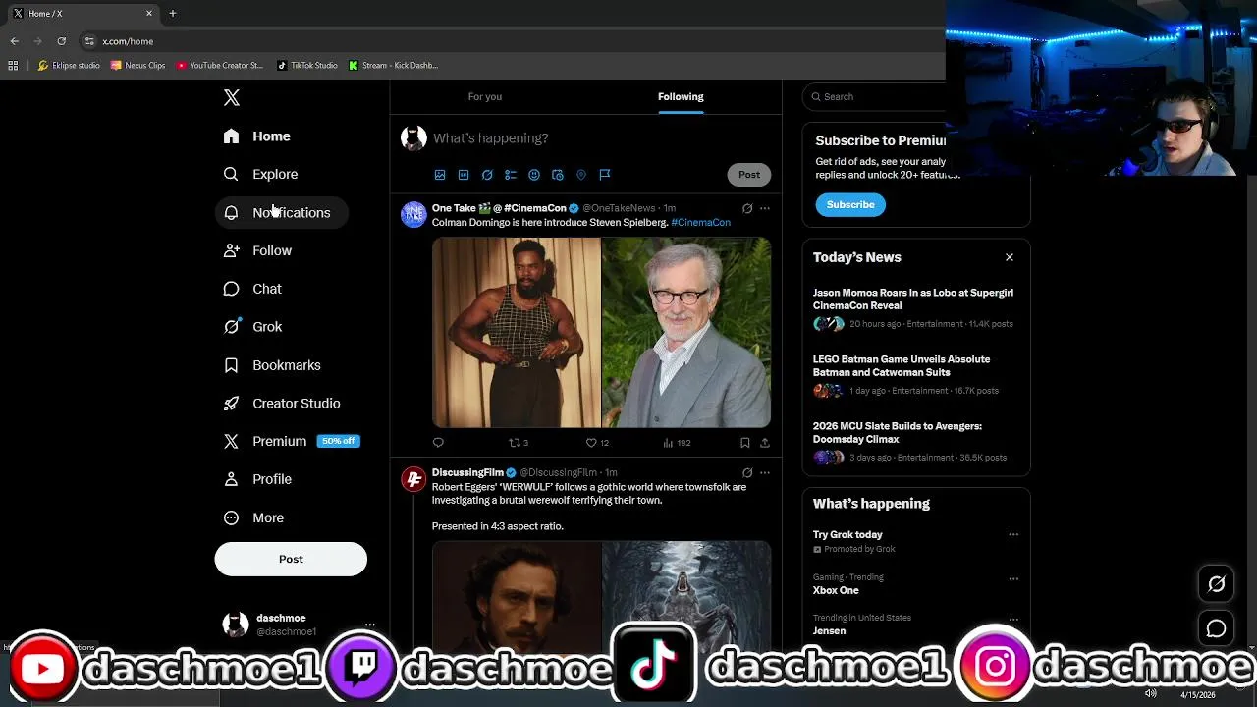Viewport: 1257px width, 707px height.
Task: Open the 2026 MCU Slate news story
Action: [x=915, y=442]
